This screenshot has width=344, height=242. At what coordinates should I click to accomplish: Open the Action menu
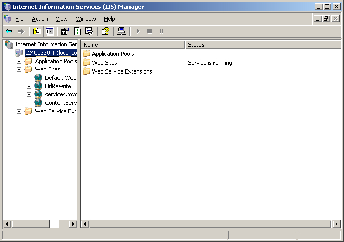[40, 19]
